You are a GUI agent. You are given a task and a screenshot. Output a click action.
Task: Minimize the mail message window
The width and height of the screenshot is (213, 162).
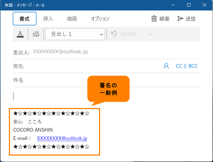click(173, 5)
